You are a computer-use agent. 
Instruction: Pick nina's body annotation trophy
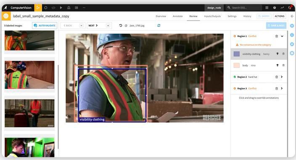click(277, 65)
